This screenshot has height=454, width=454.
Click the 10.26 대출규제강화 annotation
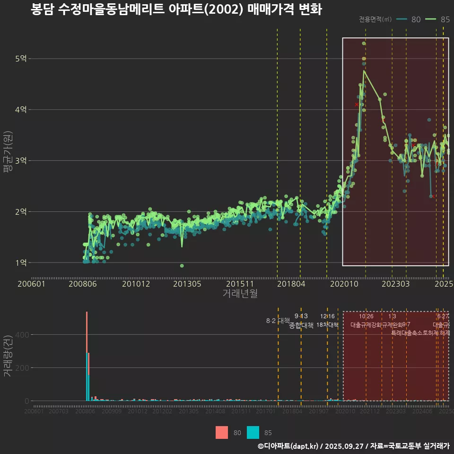(366, 321)
